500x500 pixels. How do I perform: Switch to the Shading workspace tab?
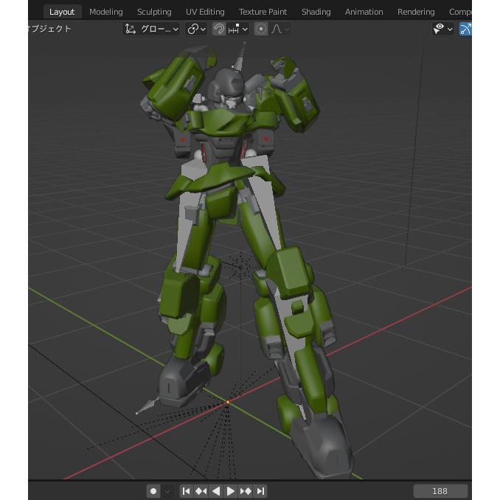[x=316, y=12]
